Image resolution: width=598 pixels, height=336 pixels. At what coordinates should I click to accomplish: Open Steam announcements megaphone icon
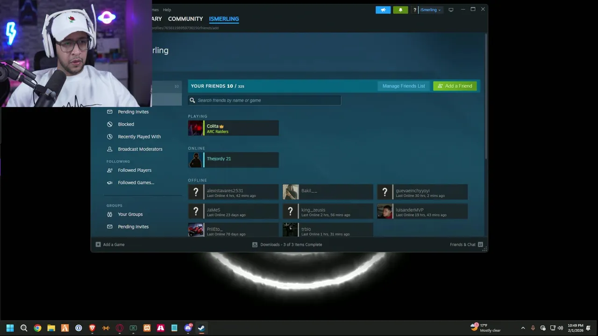coord(383,10)
